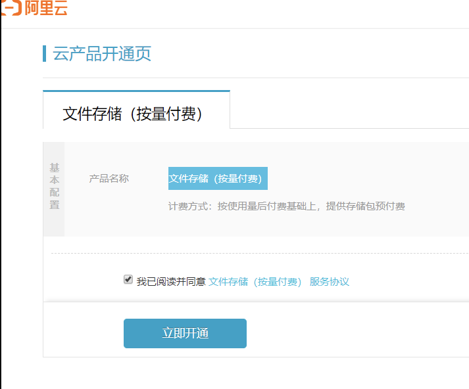Image resolution: width=469 pixels, height=389 pixels.
Task: Uncheck the 我已阅读并同意 agreement checkbox
Action: click(x=128, y=280)
